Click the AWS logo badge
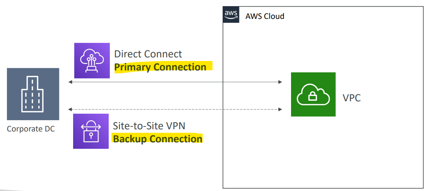The image size is (430, 191). tap(231, 15)
